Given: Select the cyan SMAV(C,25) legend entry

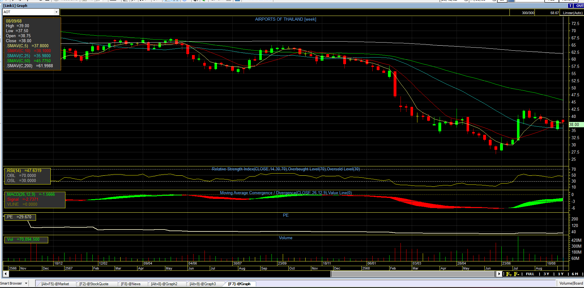Looking at the screenshot, I should click(28, 56).
